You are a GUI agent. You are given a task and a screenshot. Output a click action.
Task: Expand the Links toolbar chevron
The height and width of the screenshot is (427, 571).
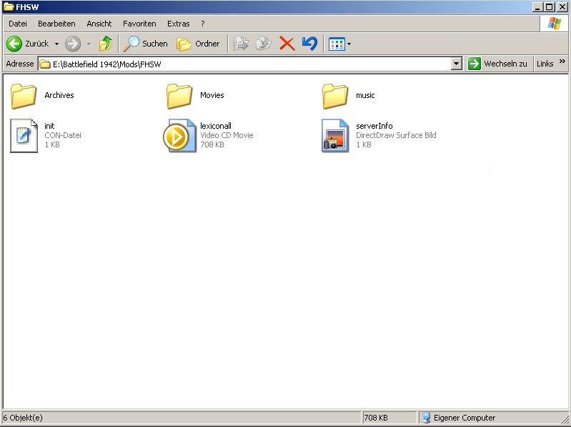(x=562, y=63)
